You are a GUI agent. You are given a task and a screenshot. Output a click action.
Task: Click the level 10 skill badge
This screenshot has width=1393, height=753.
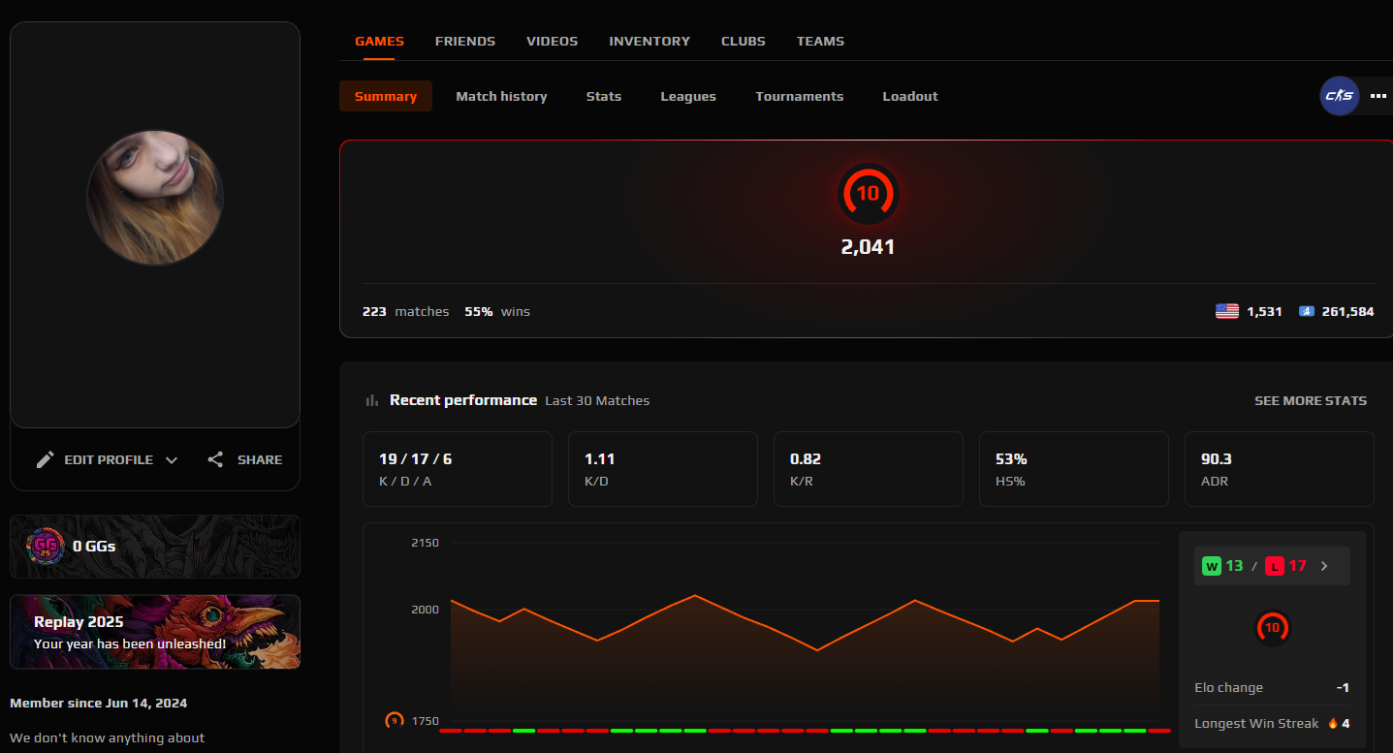pos(869,194)
